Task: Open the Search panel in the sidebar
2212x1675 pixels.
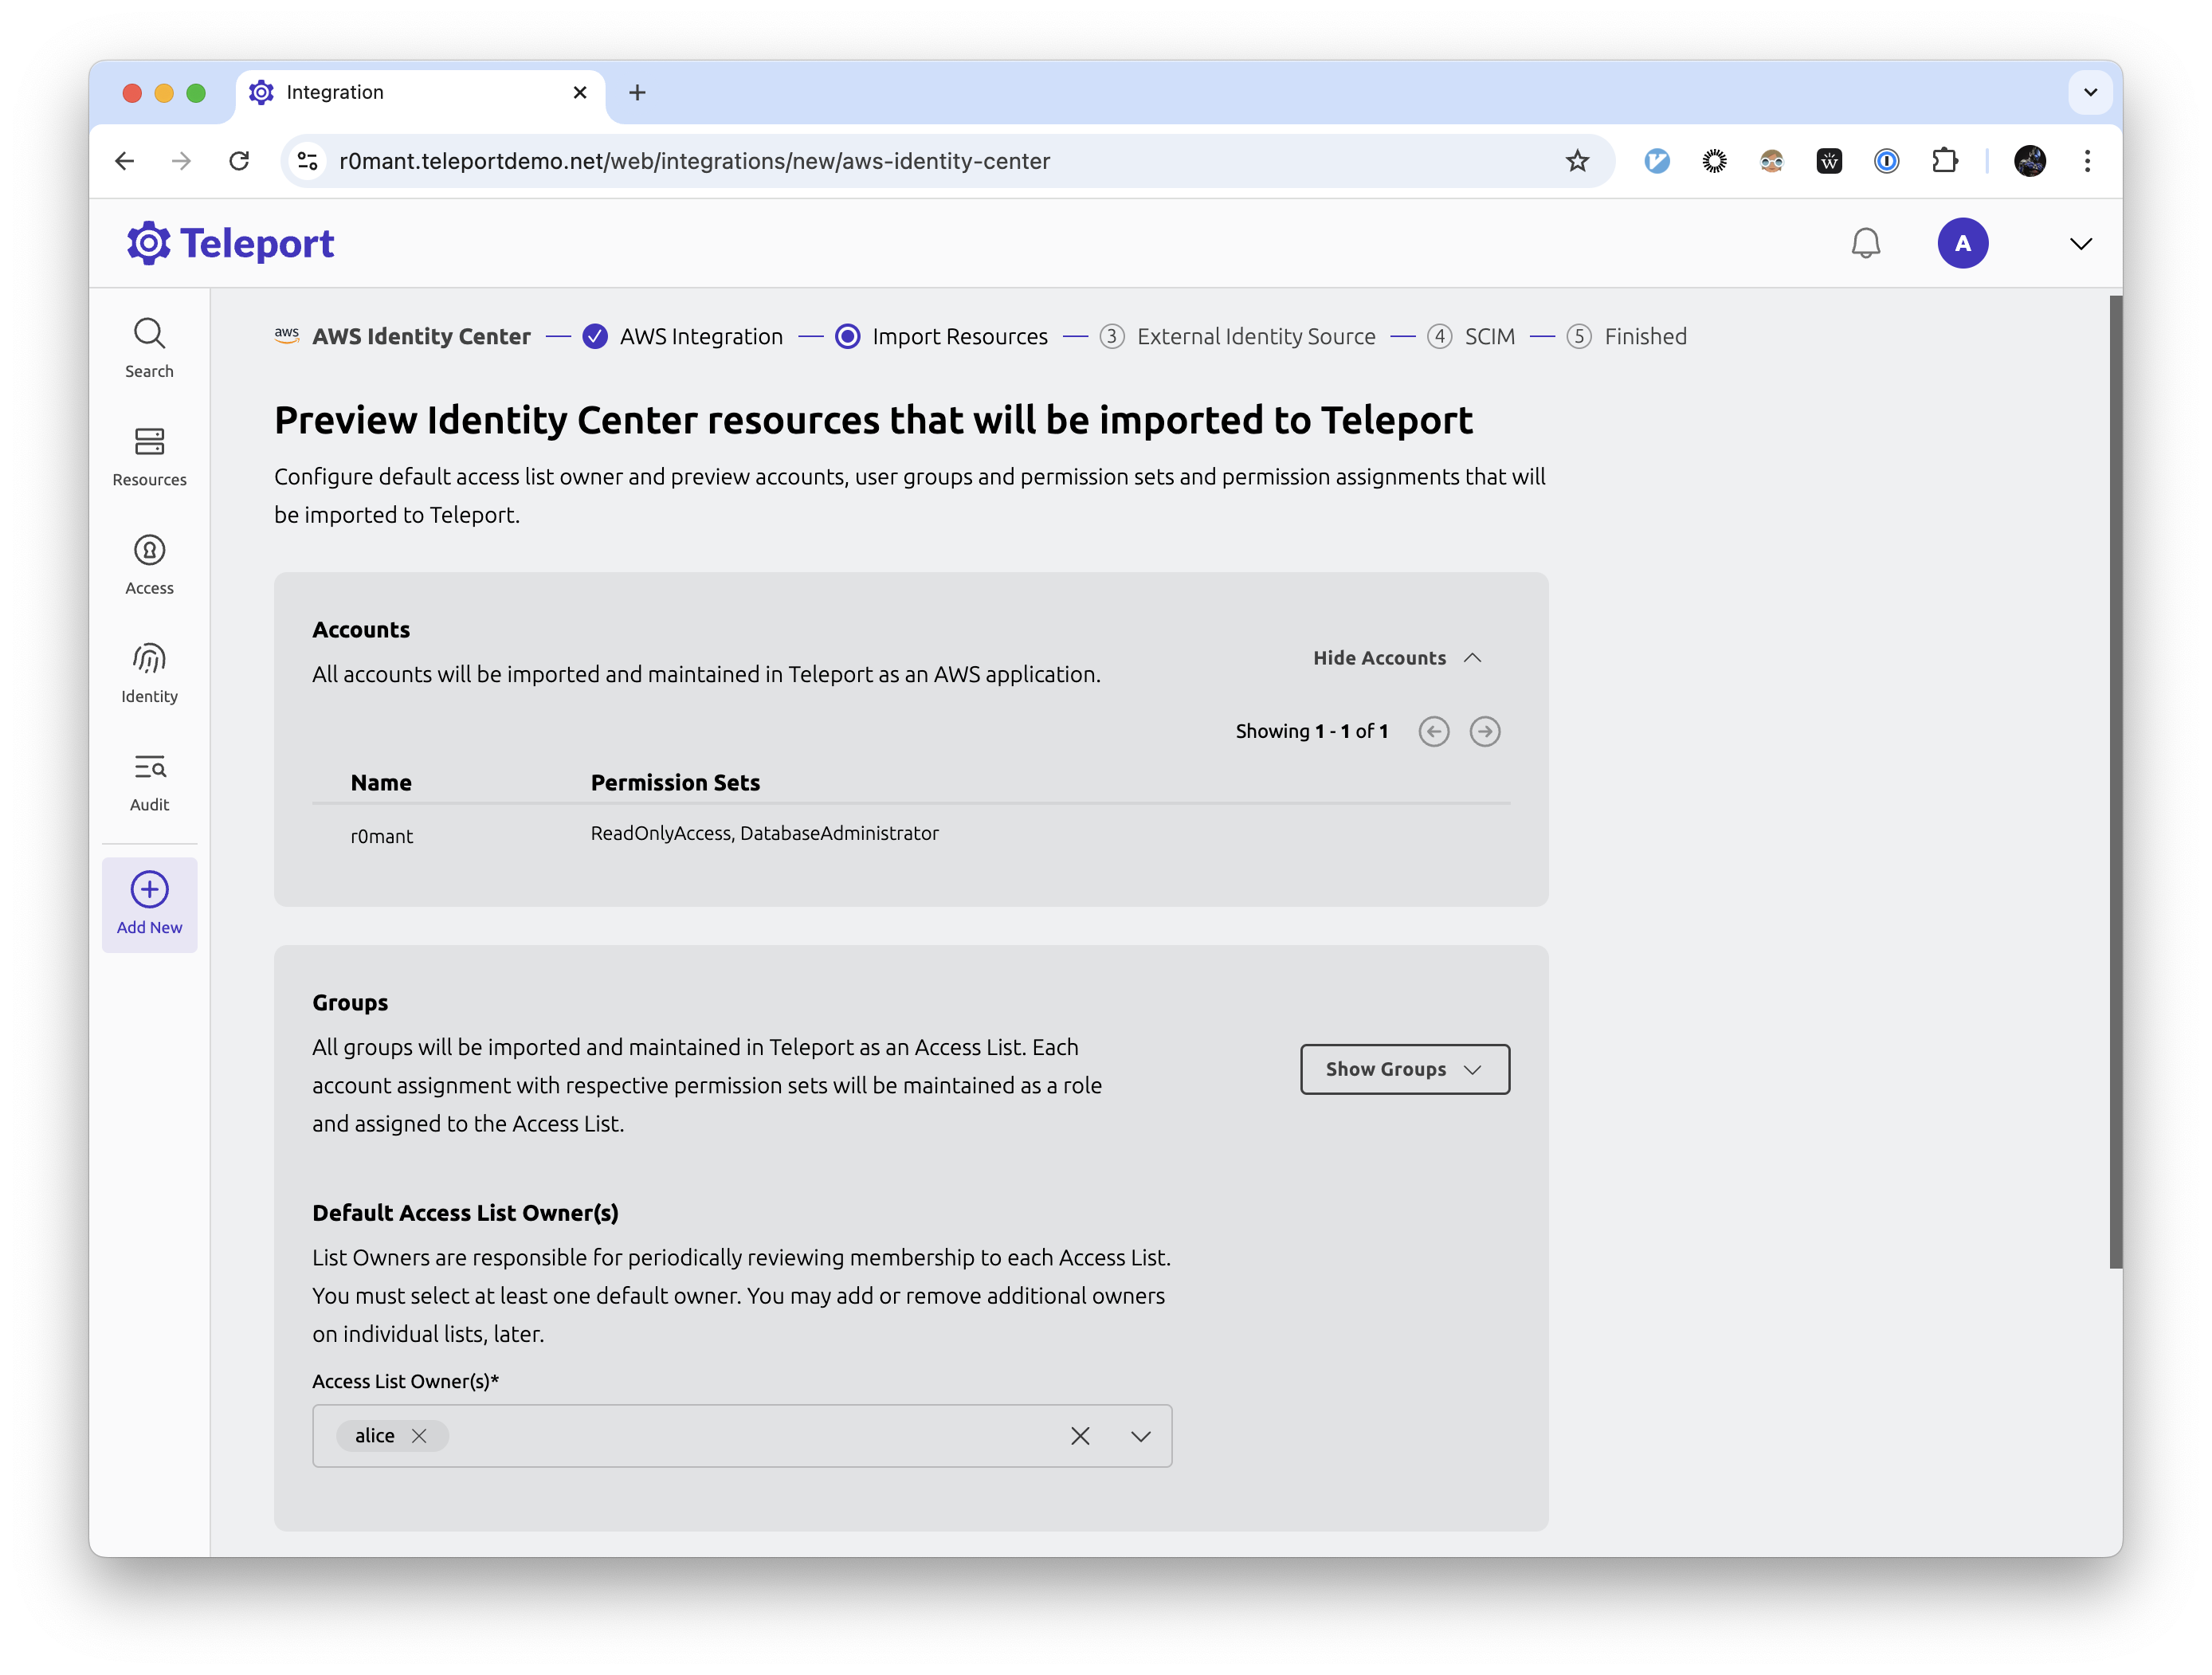Action: pyautogui.click(x=149, y=348)
